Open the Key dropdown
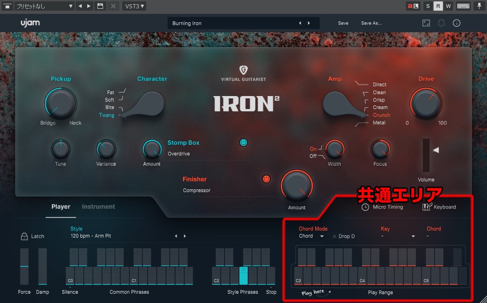487x303 pixels. coord(398,236)
